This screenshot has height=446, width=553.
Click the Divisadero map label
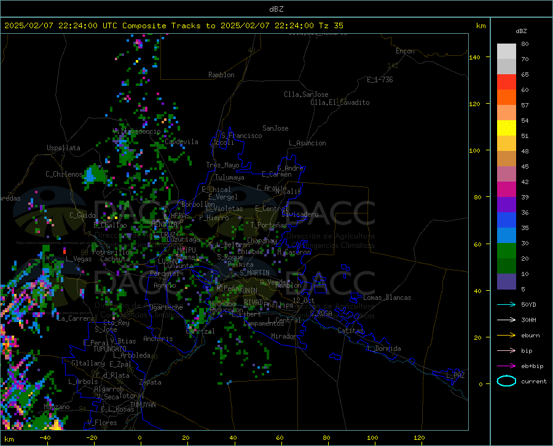300,214
